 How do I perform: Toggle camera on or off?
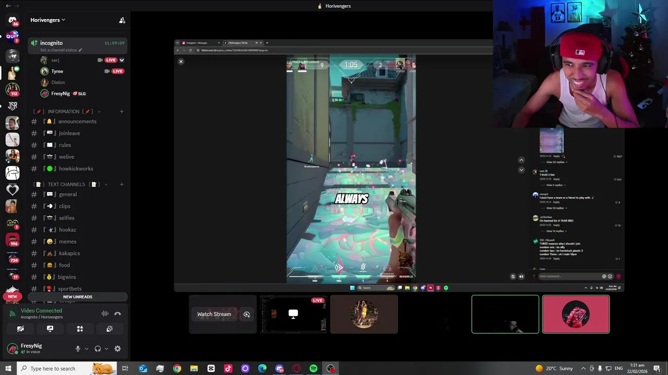(20, 329)
